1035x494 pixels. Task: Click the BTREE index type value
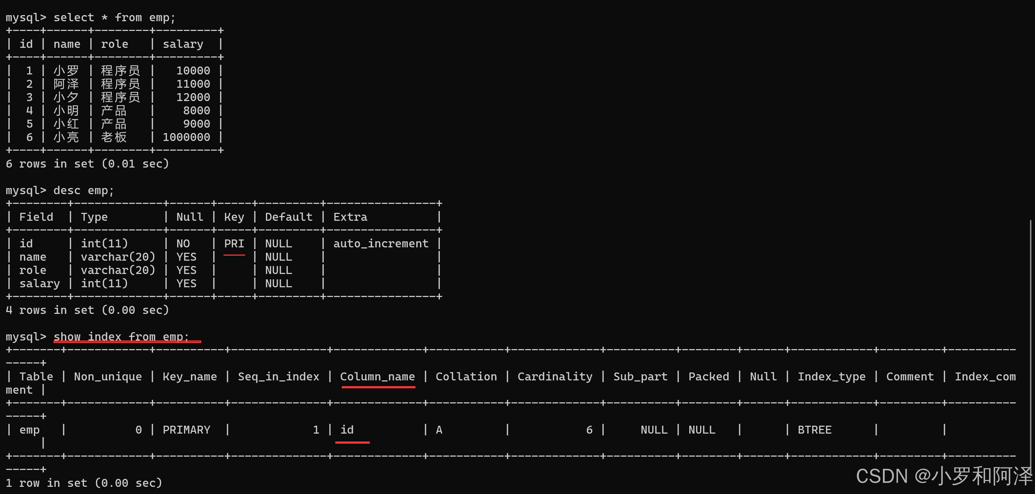click(x=814, y=430)
